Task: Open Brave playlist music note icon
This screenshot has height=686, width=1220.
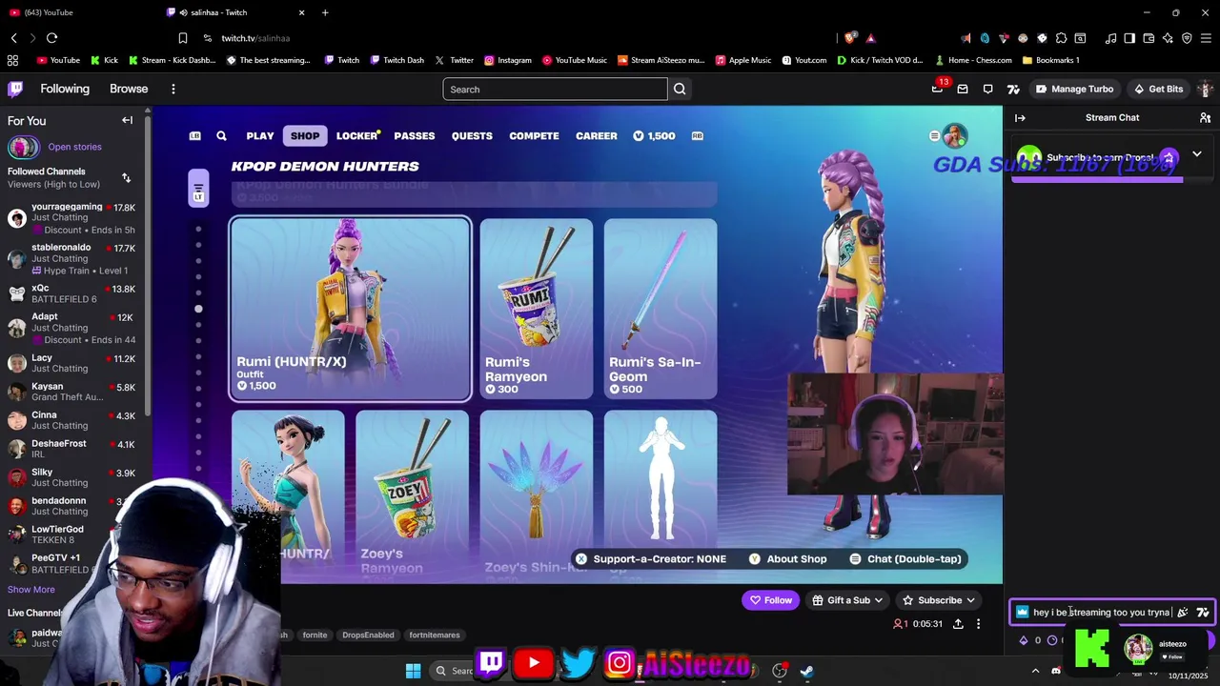Action: point(1110,38)
